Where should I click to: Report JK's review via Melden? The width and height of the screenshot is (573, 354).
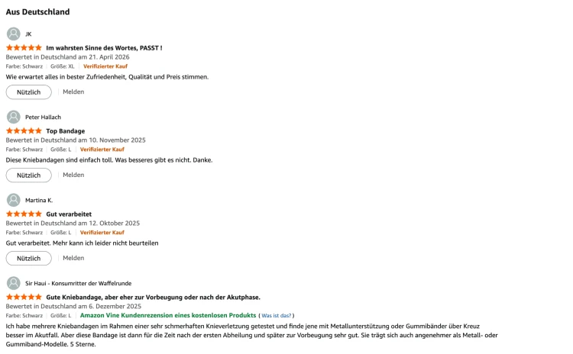click(x=73, y=92)
